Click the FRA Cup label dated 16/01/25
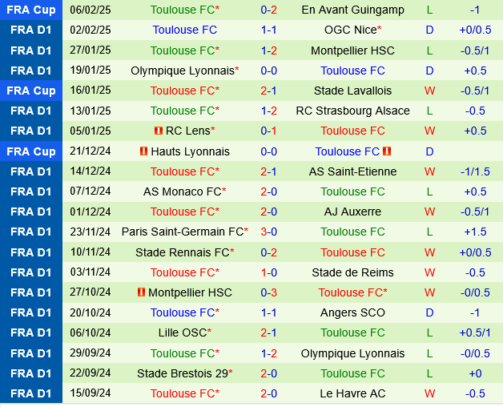Image resolution: width=503 pixels, height=407 pixels. pos(31,91)
